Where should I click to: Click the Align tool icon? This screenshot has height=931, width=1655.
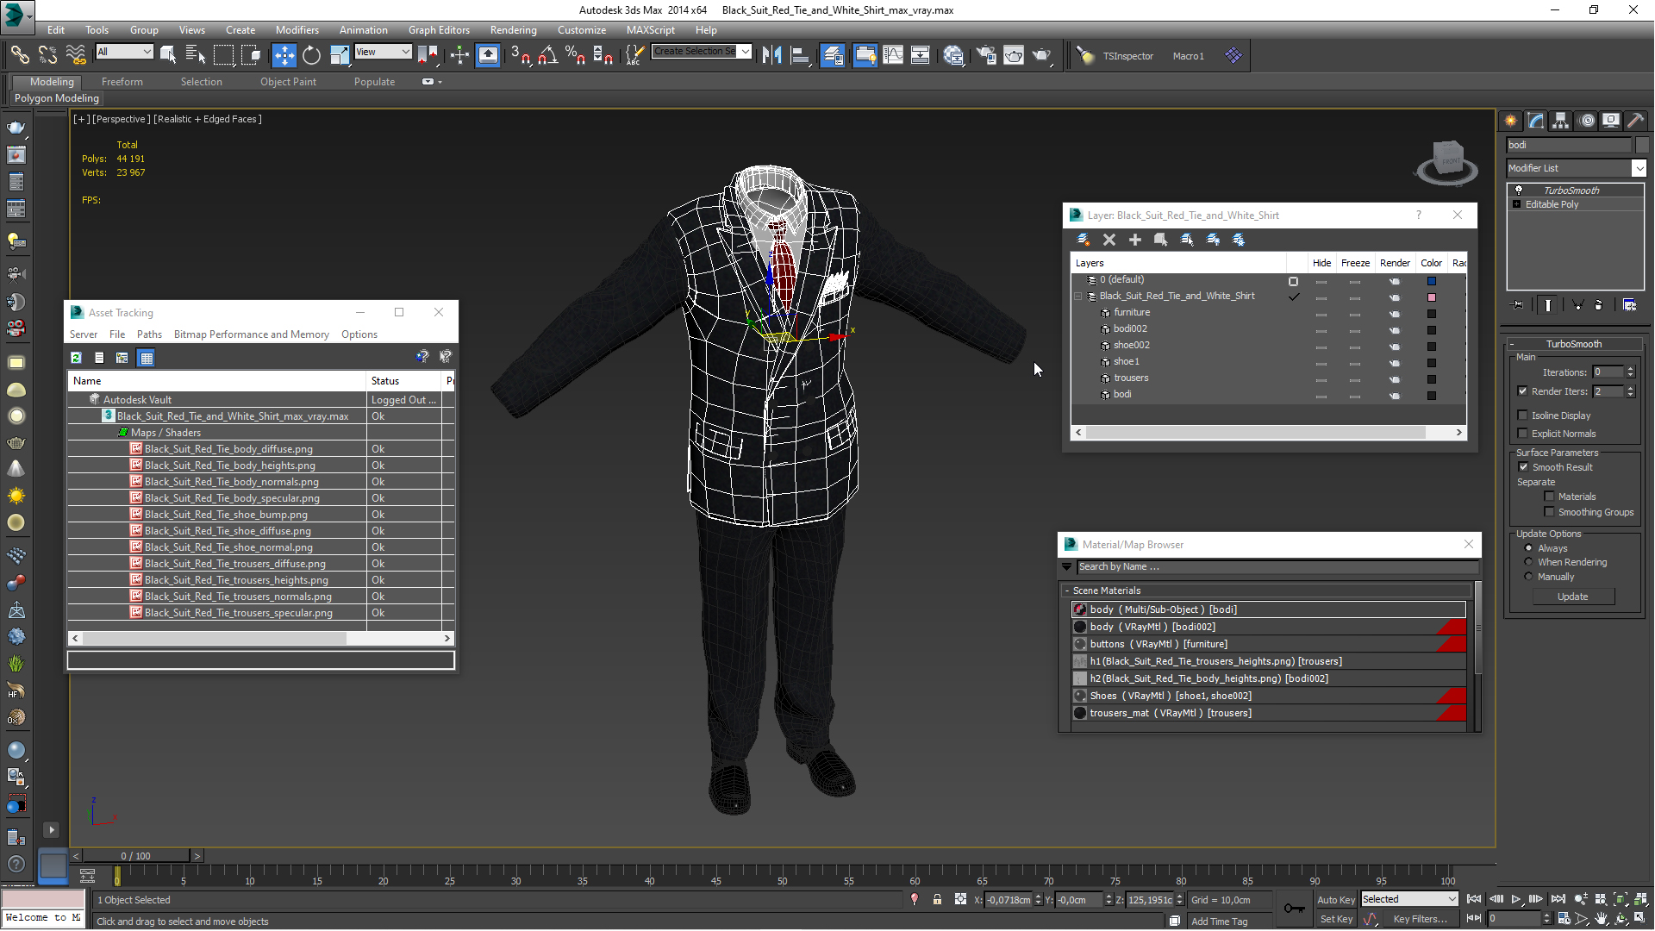coord(800,55)
